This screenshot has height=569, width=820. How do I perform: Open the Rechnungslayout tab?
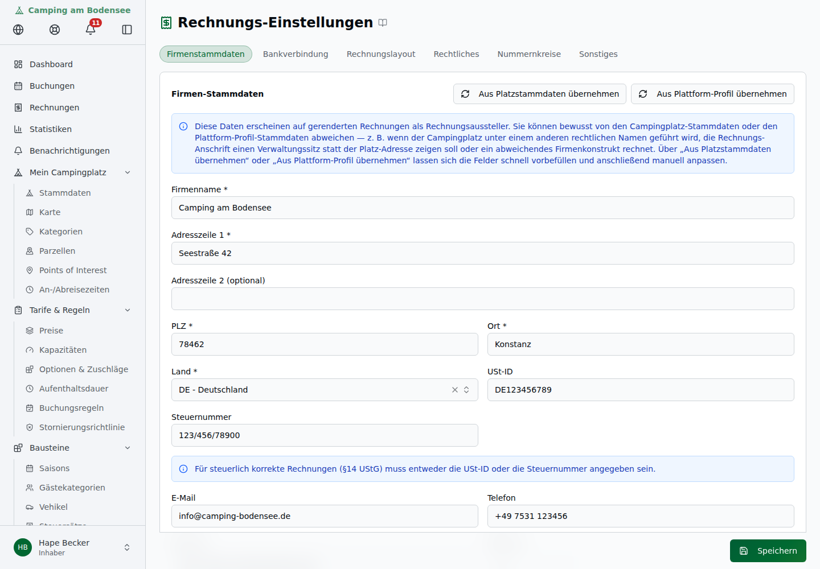tap(381, 54)
